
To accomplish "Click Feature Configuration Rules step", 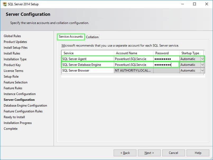I will pos(23,111).
